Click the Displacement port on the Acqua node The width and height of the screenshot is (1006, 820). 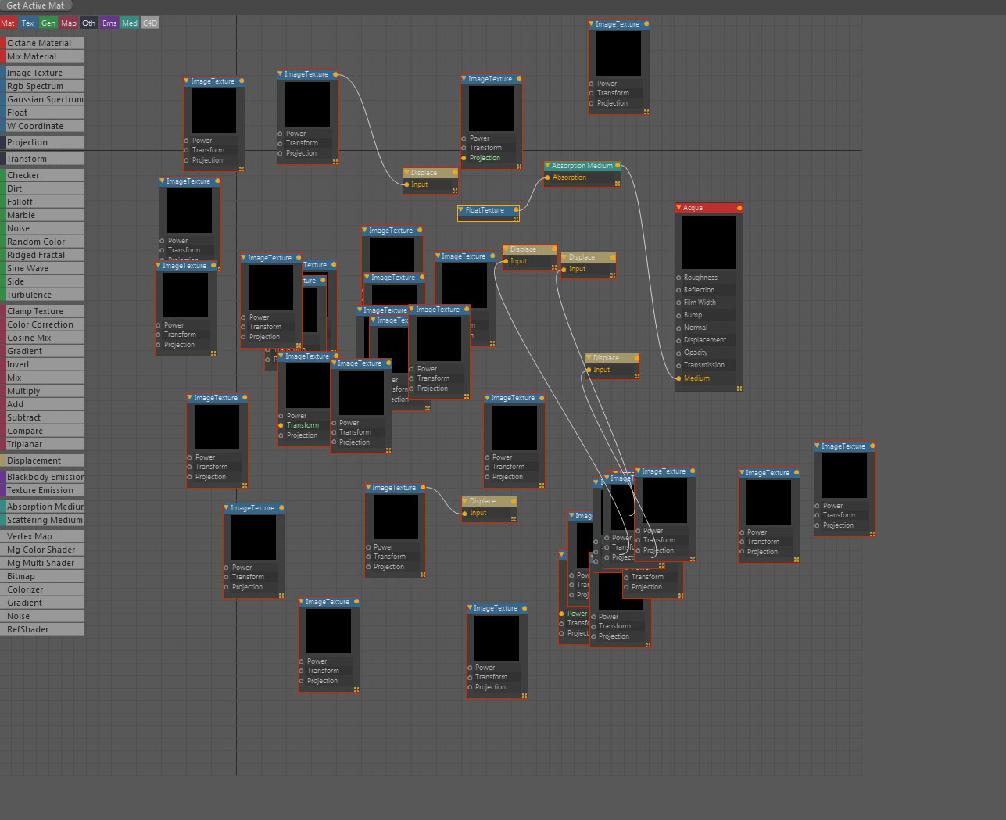(x=678, y=340)
